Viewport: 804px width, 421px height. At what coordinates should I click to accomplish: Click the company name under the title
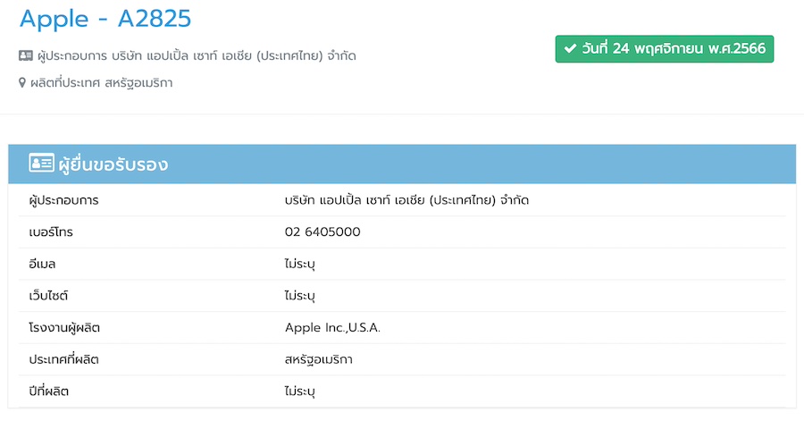tap(197, 55)
